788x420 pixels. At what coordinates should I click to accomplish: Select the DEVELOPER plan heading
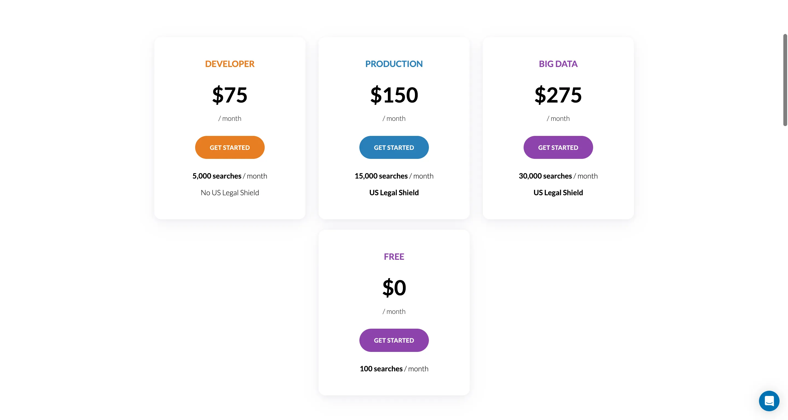tap(230, 64)
